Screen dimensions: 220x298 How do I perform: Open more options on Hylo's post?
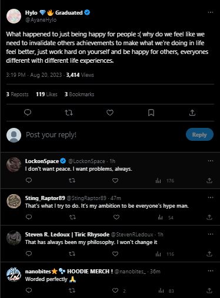click(x=211, y=12)
